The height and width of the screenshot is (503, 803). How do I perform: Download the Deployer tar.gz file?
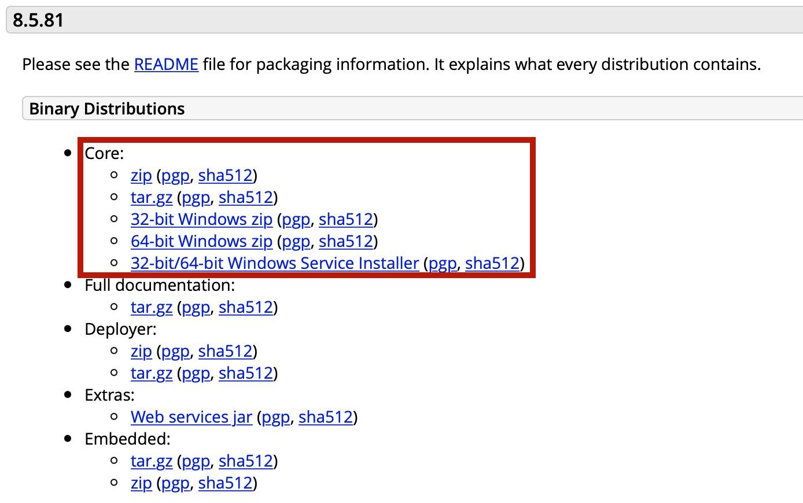click(152, 373)
